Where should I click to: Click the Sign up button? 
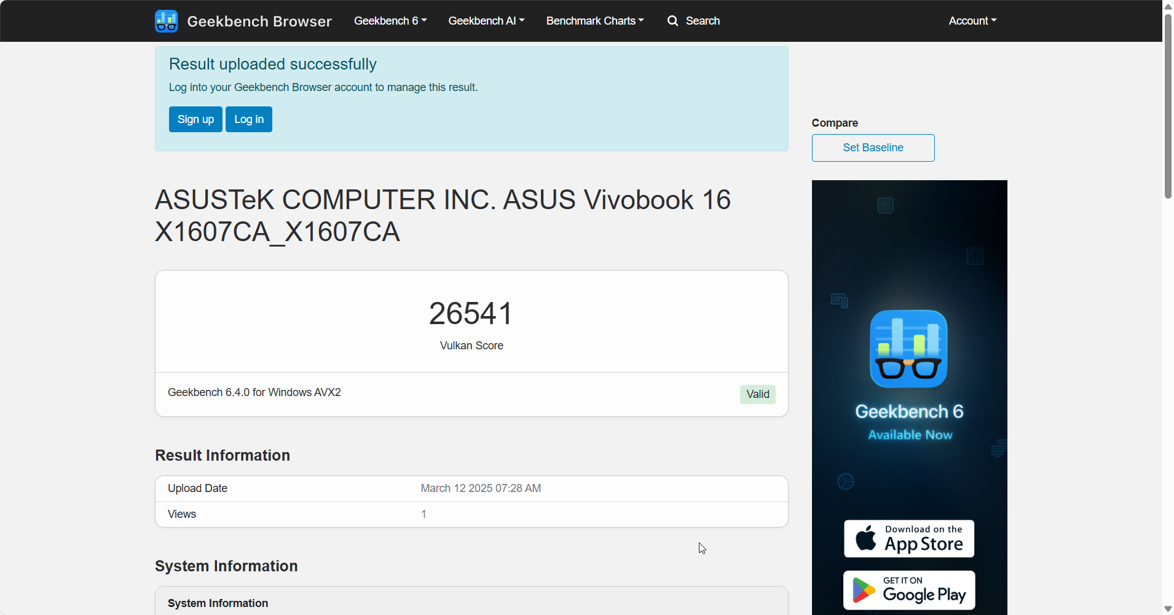click(x=195, y=119)
